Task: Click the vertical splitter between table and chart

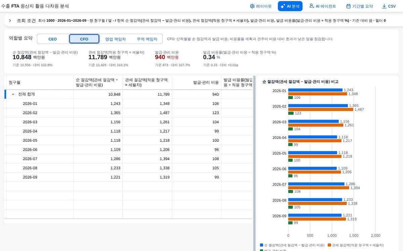Action: tap(254, 163)
